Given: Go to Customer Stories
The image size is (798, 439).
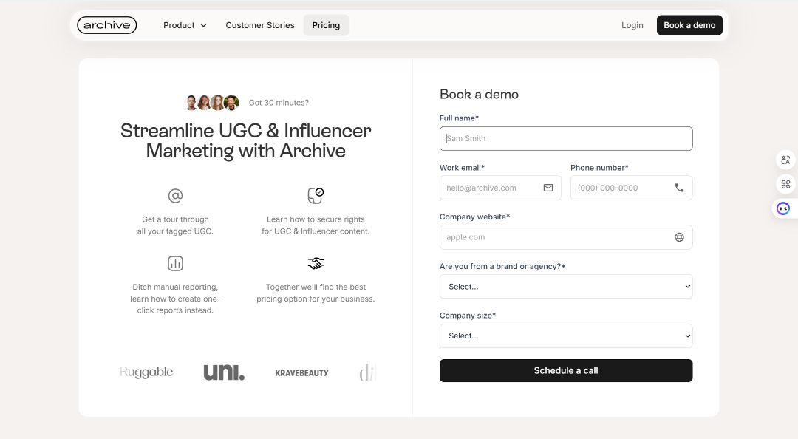Looking at the screenshot, I should click(x=260, y=25).
